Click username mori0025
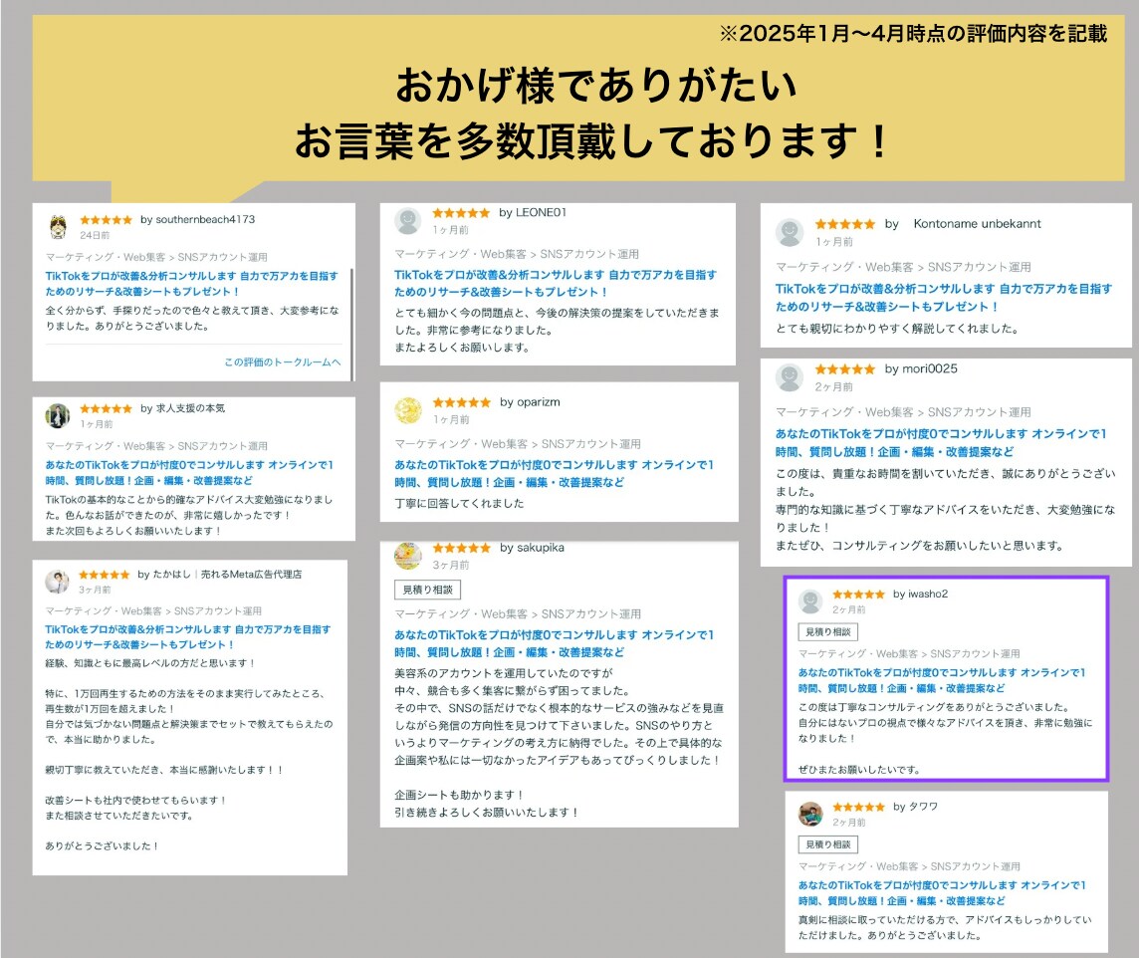 coord(930,369)
